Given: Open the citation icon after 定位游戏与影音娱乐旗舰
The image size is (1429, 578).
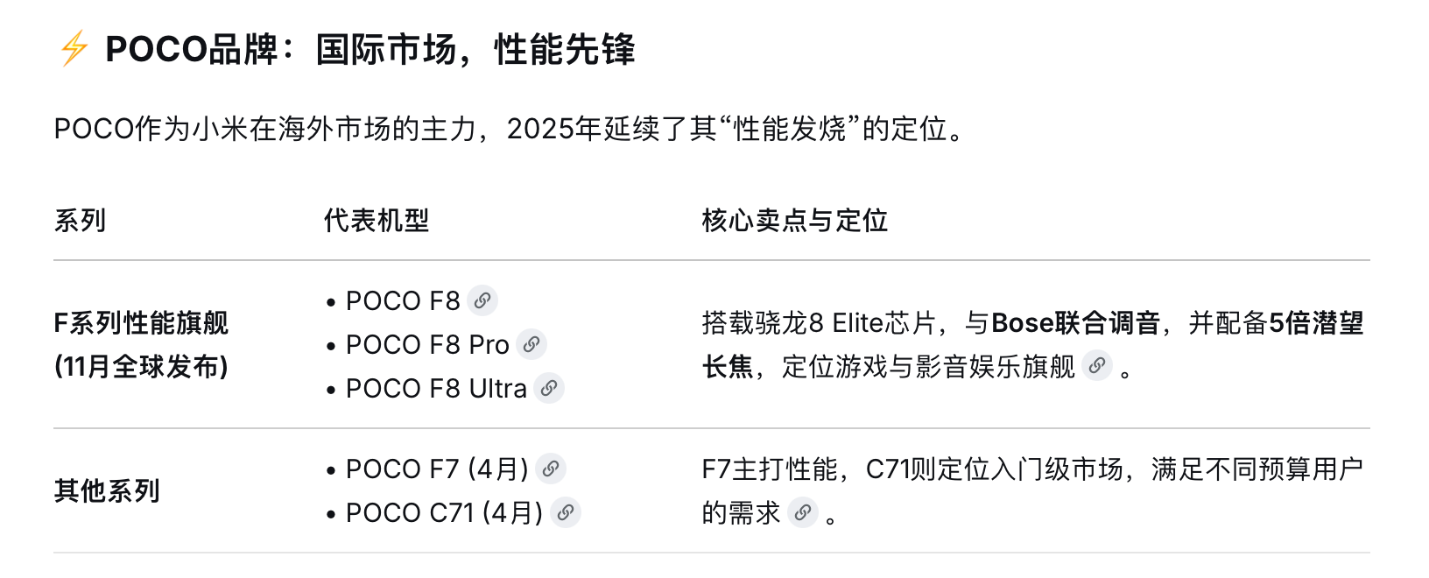Looking at the screenshot, I should (1097, 366).
